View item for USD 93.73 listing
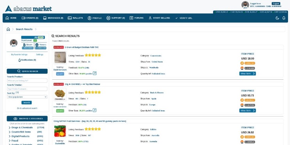The width and height of the screenshot is (290, 145). [x=247, y=111]
